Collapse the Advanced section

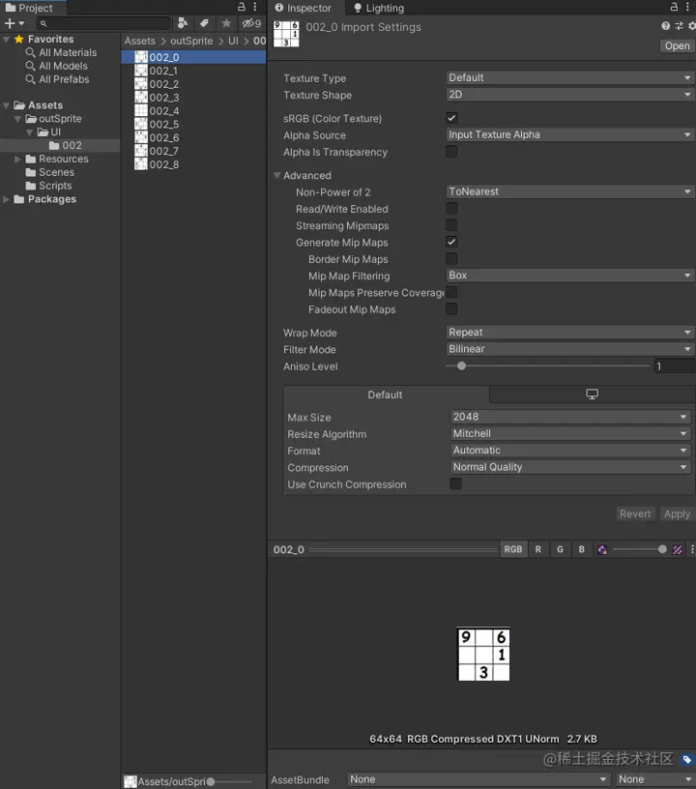(x=277, y=175)
